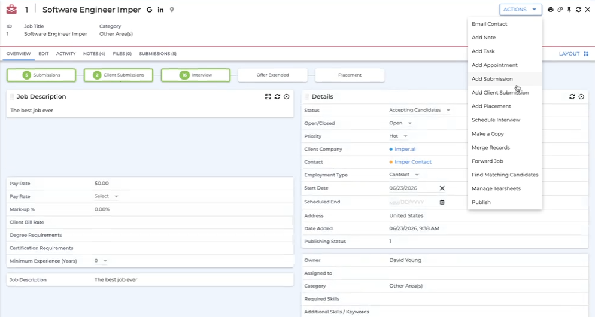This screenshot has width=595, height=317.
Task: Open the Submissions (5) tab
Action: click(158, 53)
